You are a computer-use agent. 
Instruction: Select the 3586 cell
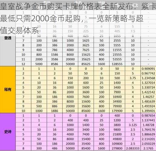tap(54, 59)
